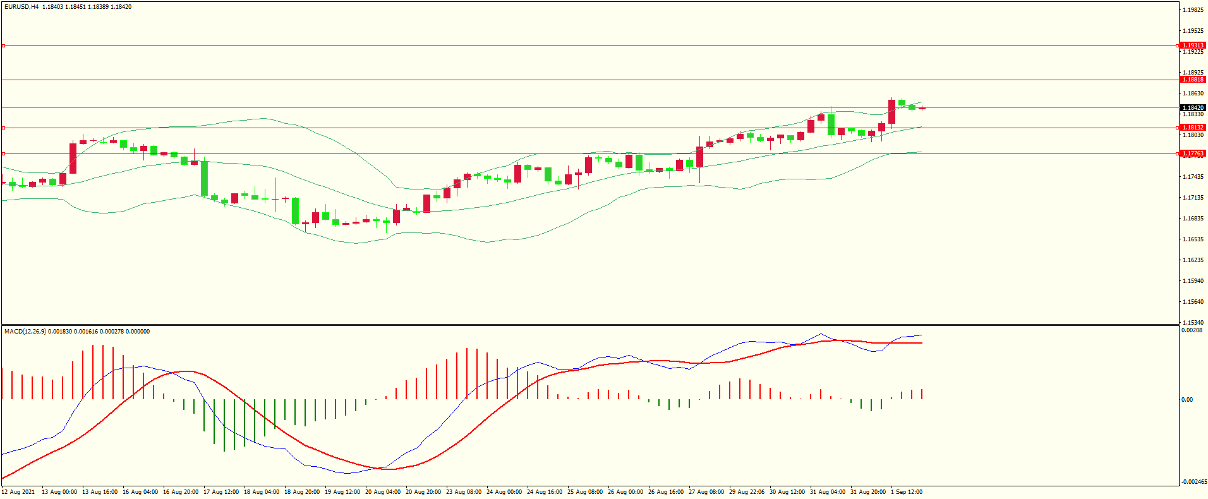Image resolution: width=1208 pixels, height=499 pixels.
Task: Click left anchor handle of 1.18132 line
Action: point(3,128)
